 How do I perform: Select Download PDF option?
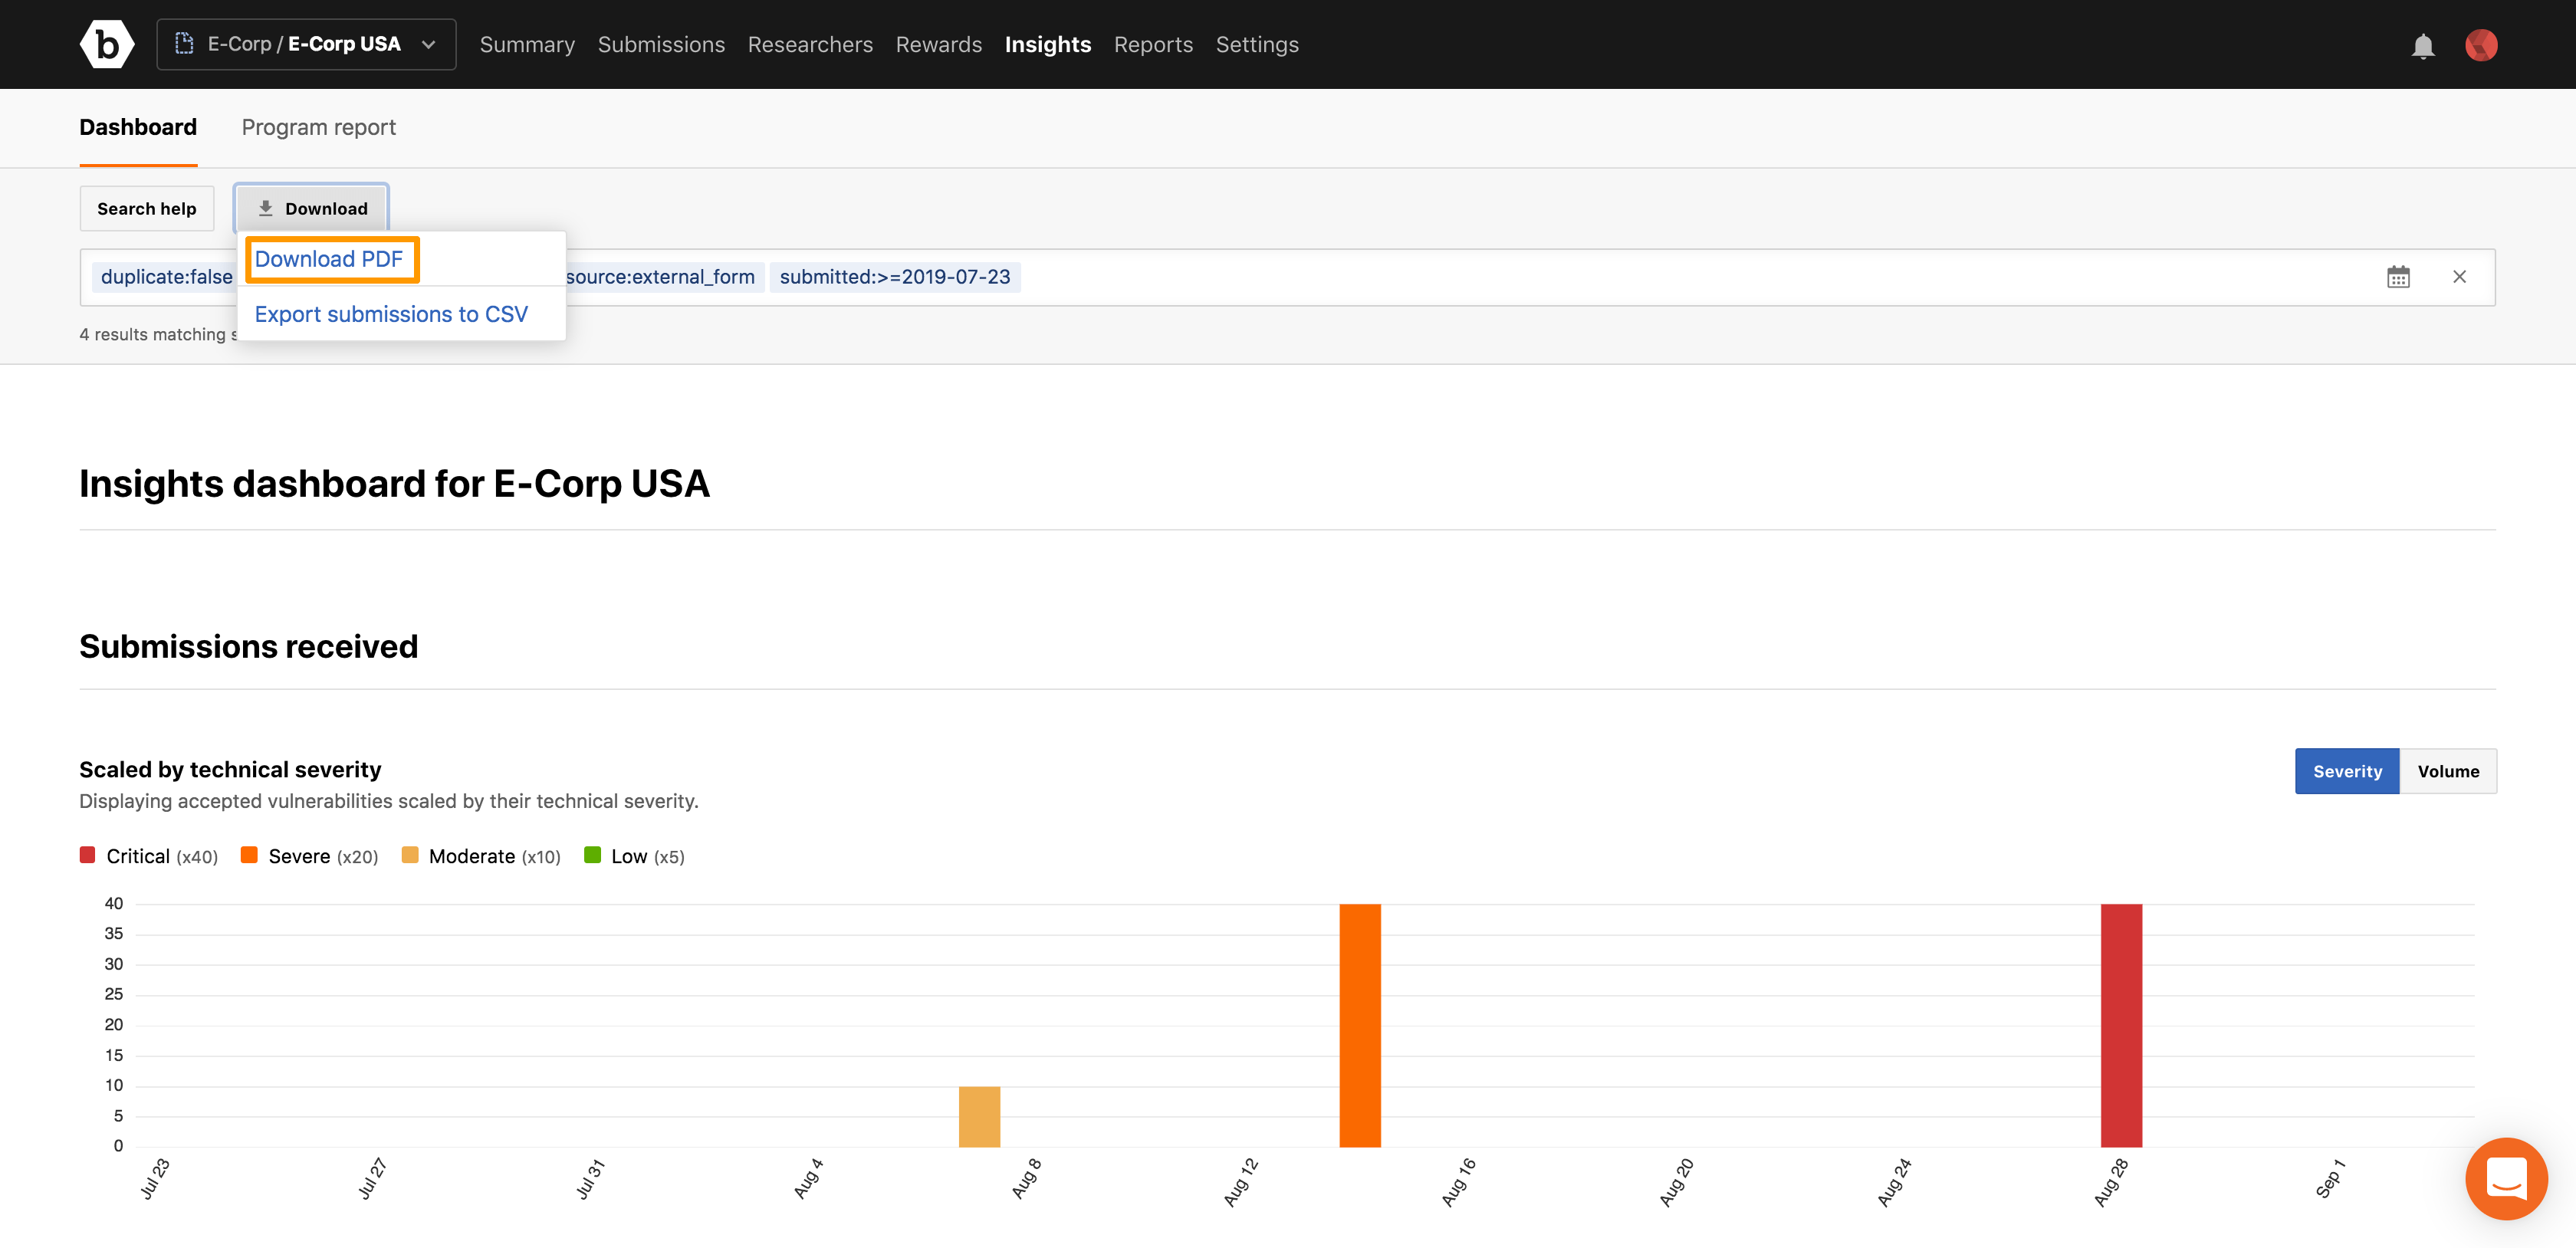[x=329, y=259]
